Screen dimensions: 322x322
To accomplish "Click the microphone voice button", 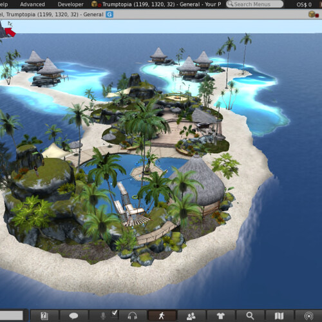I will pos(103,316).
